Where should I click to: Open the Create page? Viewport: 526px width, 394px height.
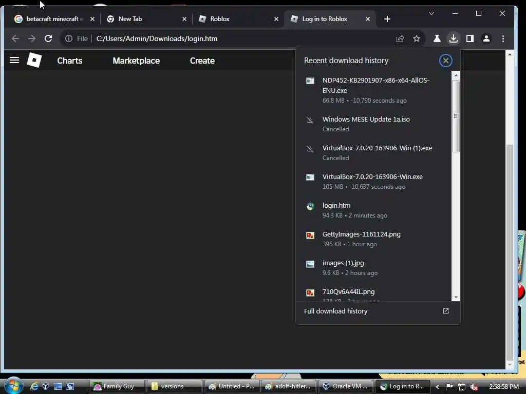(202, 61)
